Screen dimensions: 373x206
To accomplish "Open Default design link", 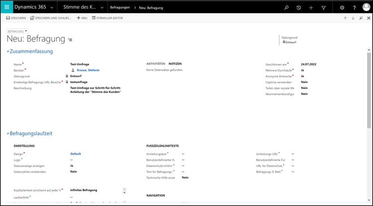I will (x=76, y=154).
